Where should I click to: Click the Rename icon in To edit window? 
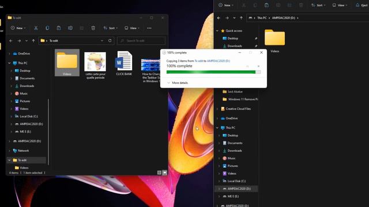70,28
